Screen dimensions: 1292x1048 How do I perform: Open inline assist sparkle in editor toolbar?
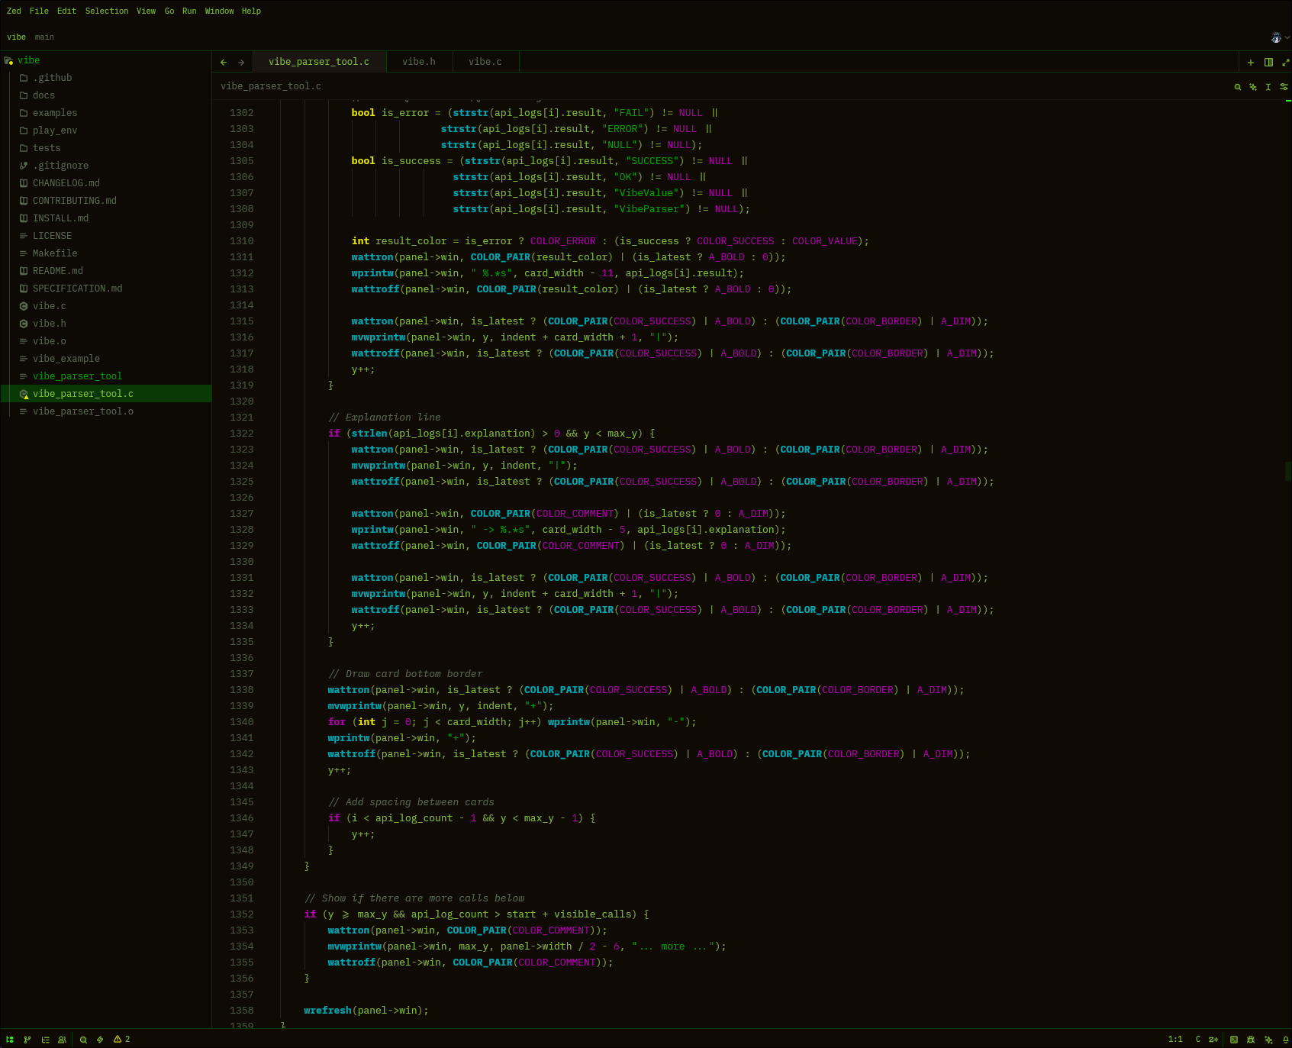[1253, 87]
